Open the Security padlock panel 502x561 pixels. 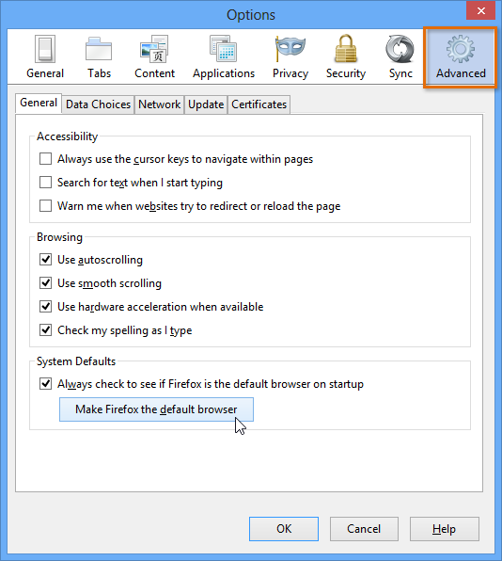[346, 57]
